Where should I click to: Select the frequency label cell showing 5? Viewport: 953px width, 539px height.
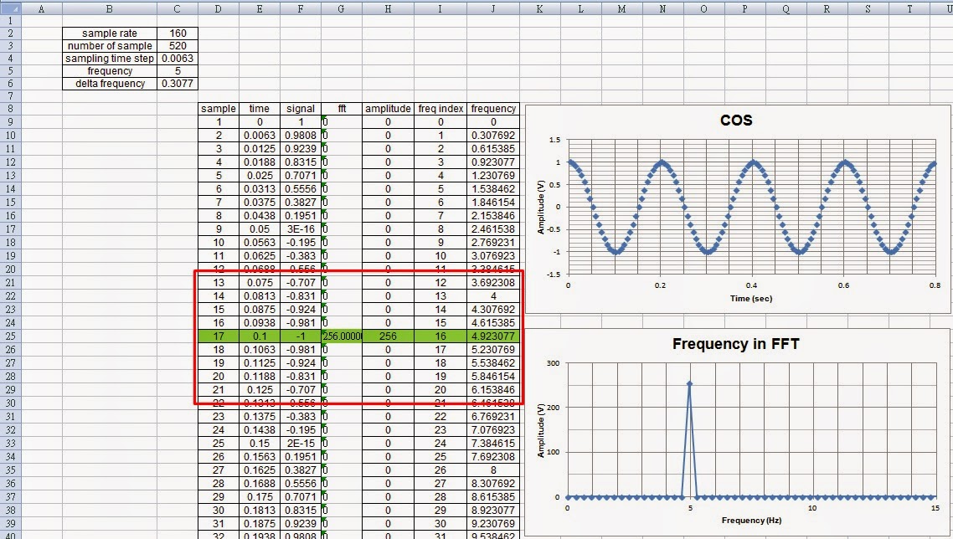point(178,71)
